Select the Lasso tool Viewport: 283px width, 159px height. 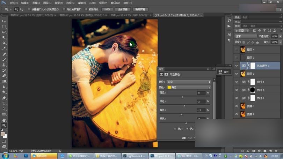coord(4,32)
